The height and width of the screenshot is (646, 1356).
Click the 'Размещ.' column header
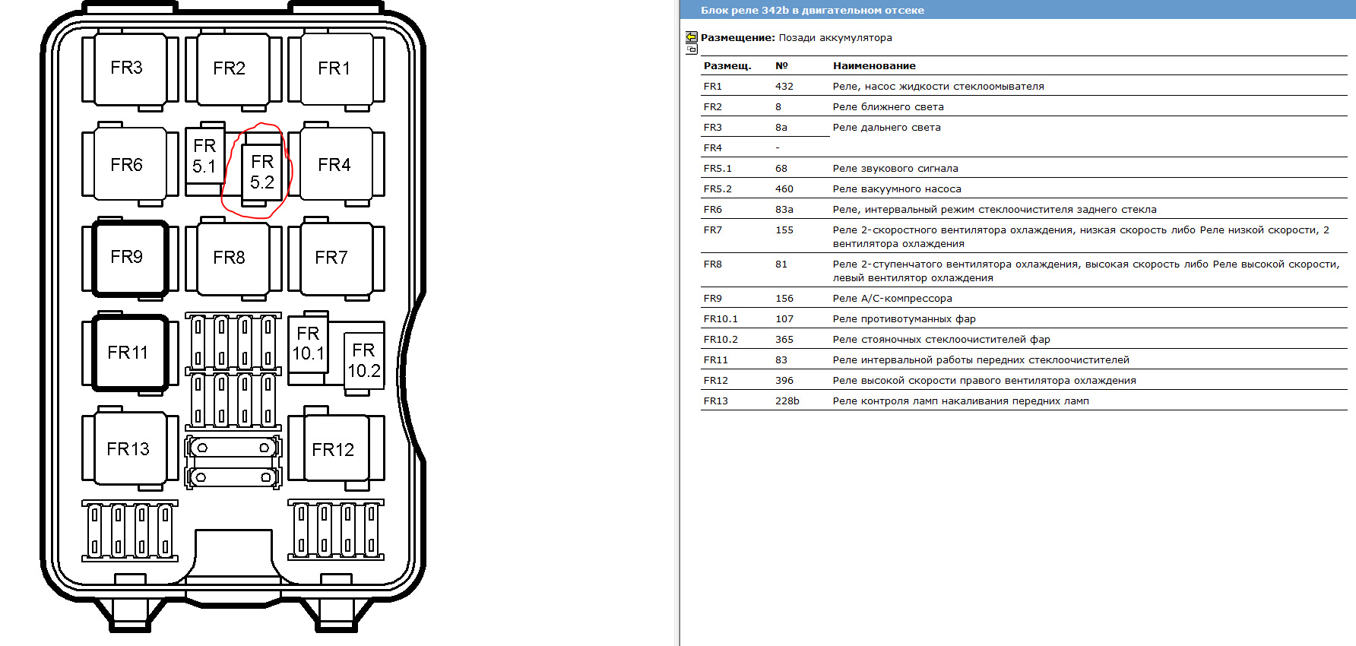click(727, 66)
